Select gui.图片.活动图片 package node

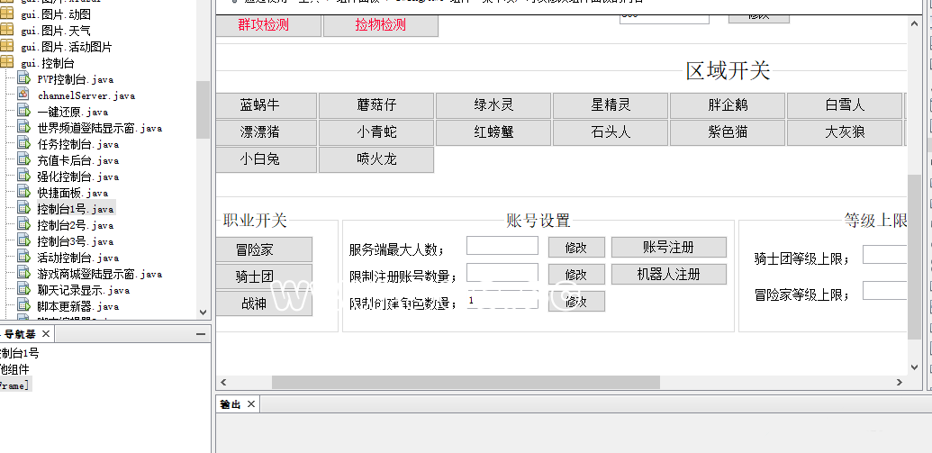67,47
